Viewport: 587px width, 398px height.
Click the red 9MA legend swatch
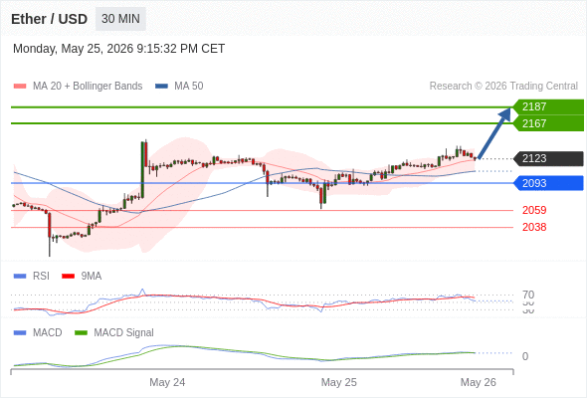(68, 277)
